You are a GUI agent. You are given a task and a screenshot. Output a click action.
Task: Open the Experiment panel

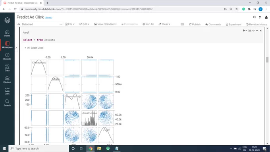tap(233, 25)
